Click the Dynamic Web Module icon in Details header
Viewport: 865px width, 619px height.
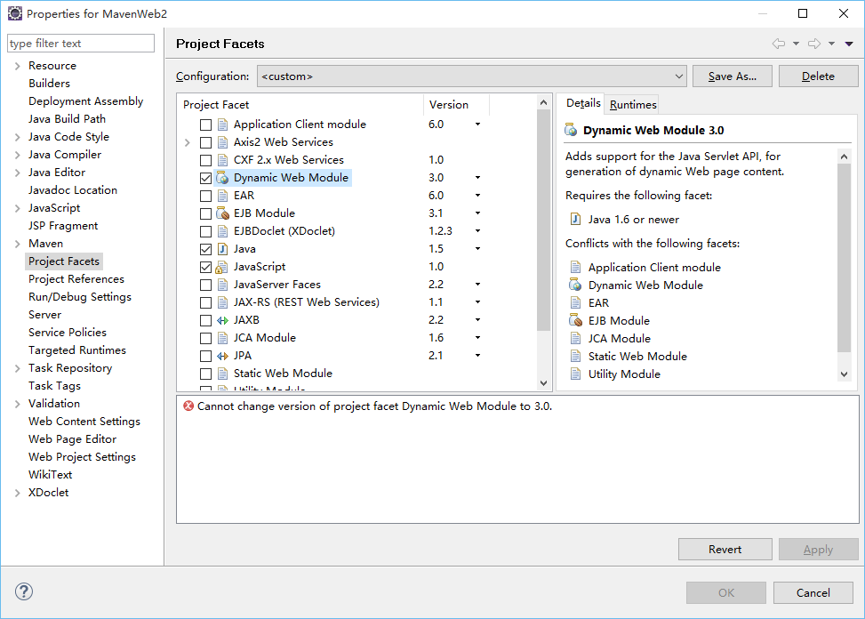point(572,131)
